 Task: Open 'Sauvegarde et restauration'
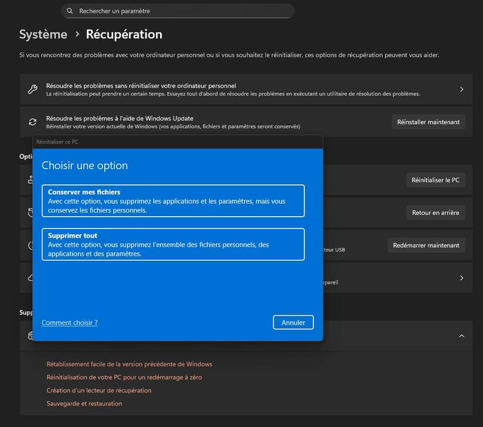coord(84,403)
